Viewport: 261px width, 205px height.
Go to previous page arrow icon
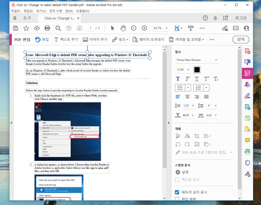[69, 28]
